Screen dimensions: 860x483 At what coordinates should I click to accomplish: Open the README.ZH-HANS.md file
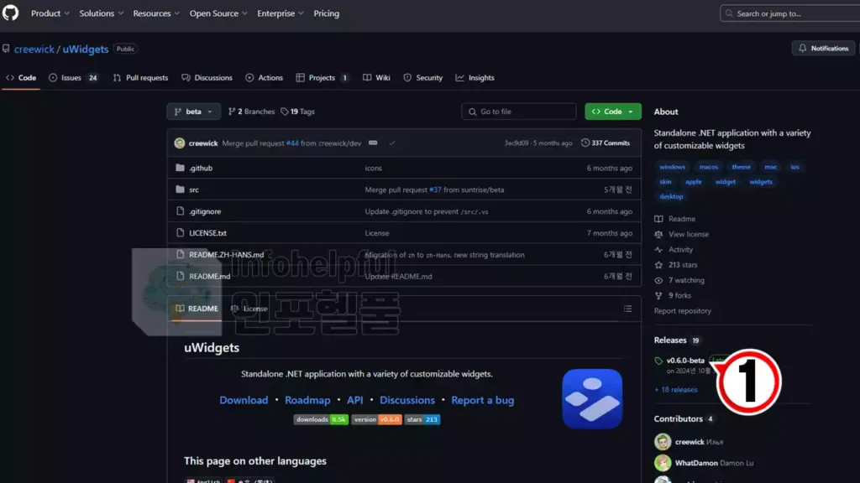point(227,255)
